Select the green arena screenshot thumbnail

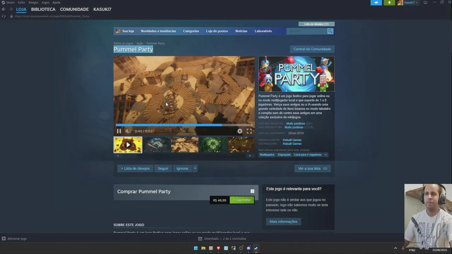click(213, 145)
